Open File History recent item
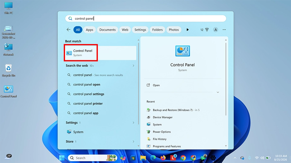The width and height of the screenshot is (291, 163). 157,139
